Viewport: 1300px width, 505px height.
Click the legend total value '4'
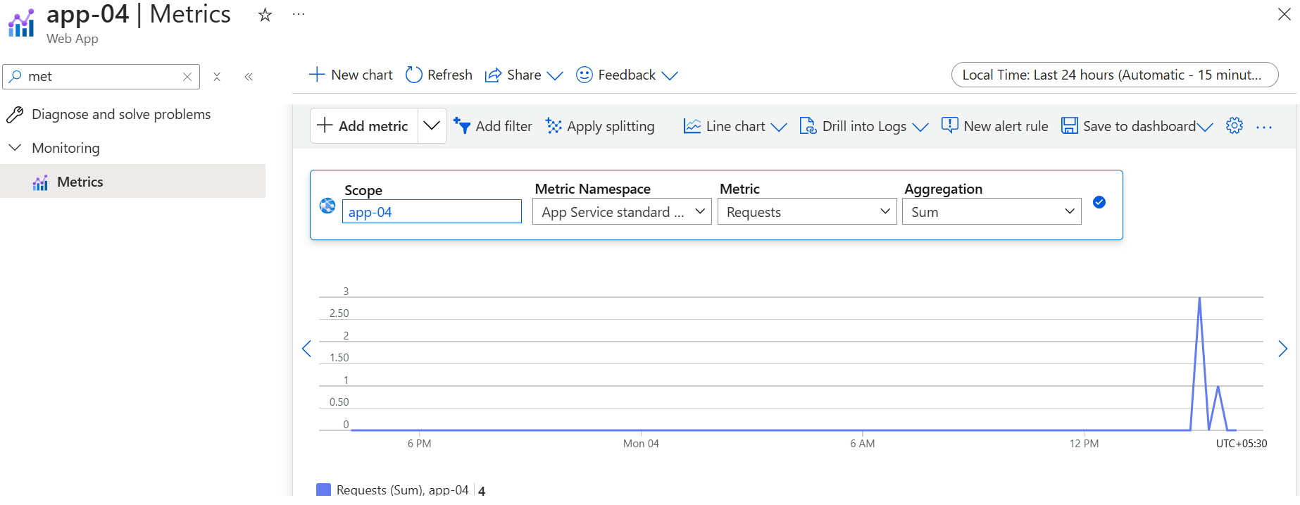(x=482, y=490)
